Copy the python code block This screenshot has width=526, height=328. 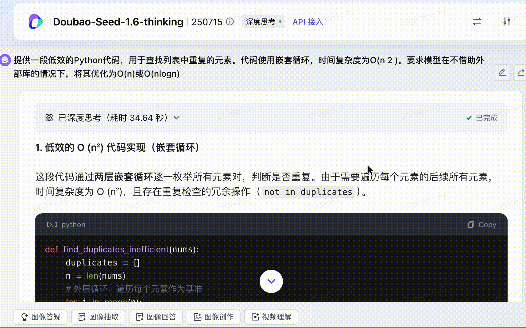[482, 225]
